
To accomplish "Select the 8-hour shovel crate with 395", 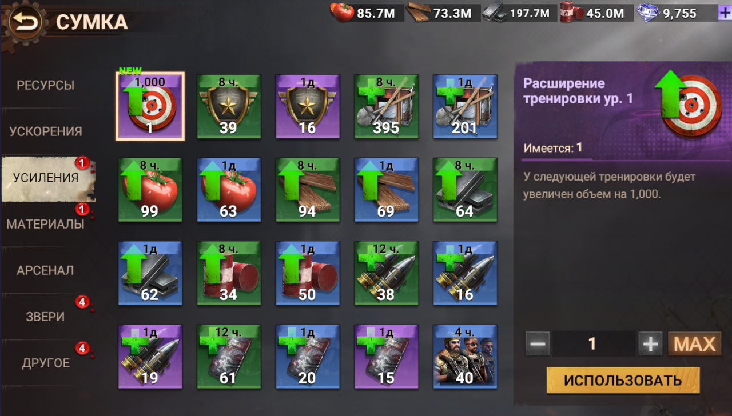I will click(386, 106).
